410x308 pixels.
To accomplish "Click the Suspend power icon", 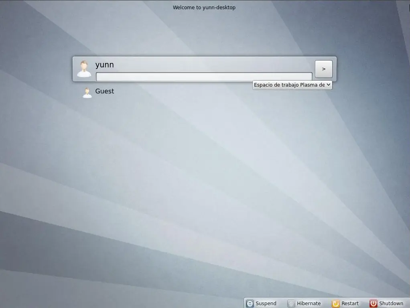I will (x=250, y=303).
